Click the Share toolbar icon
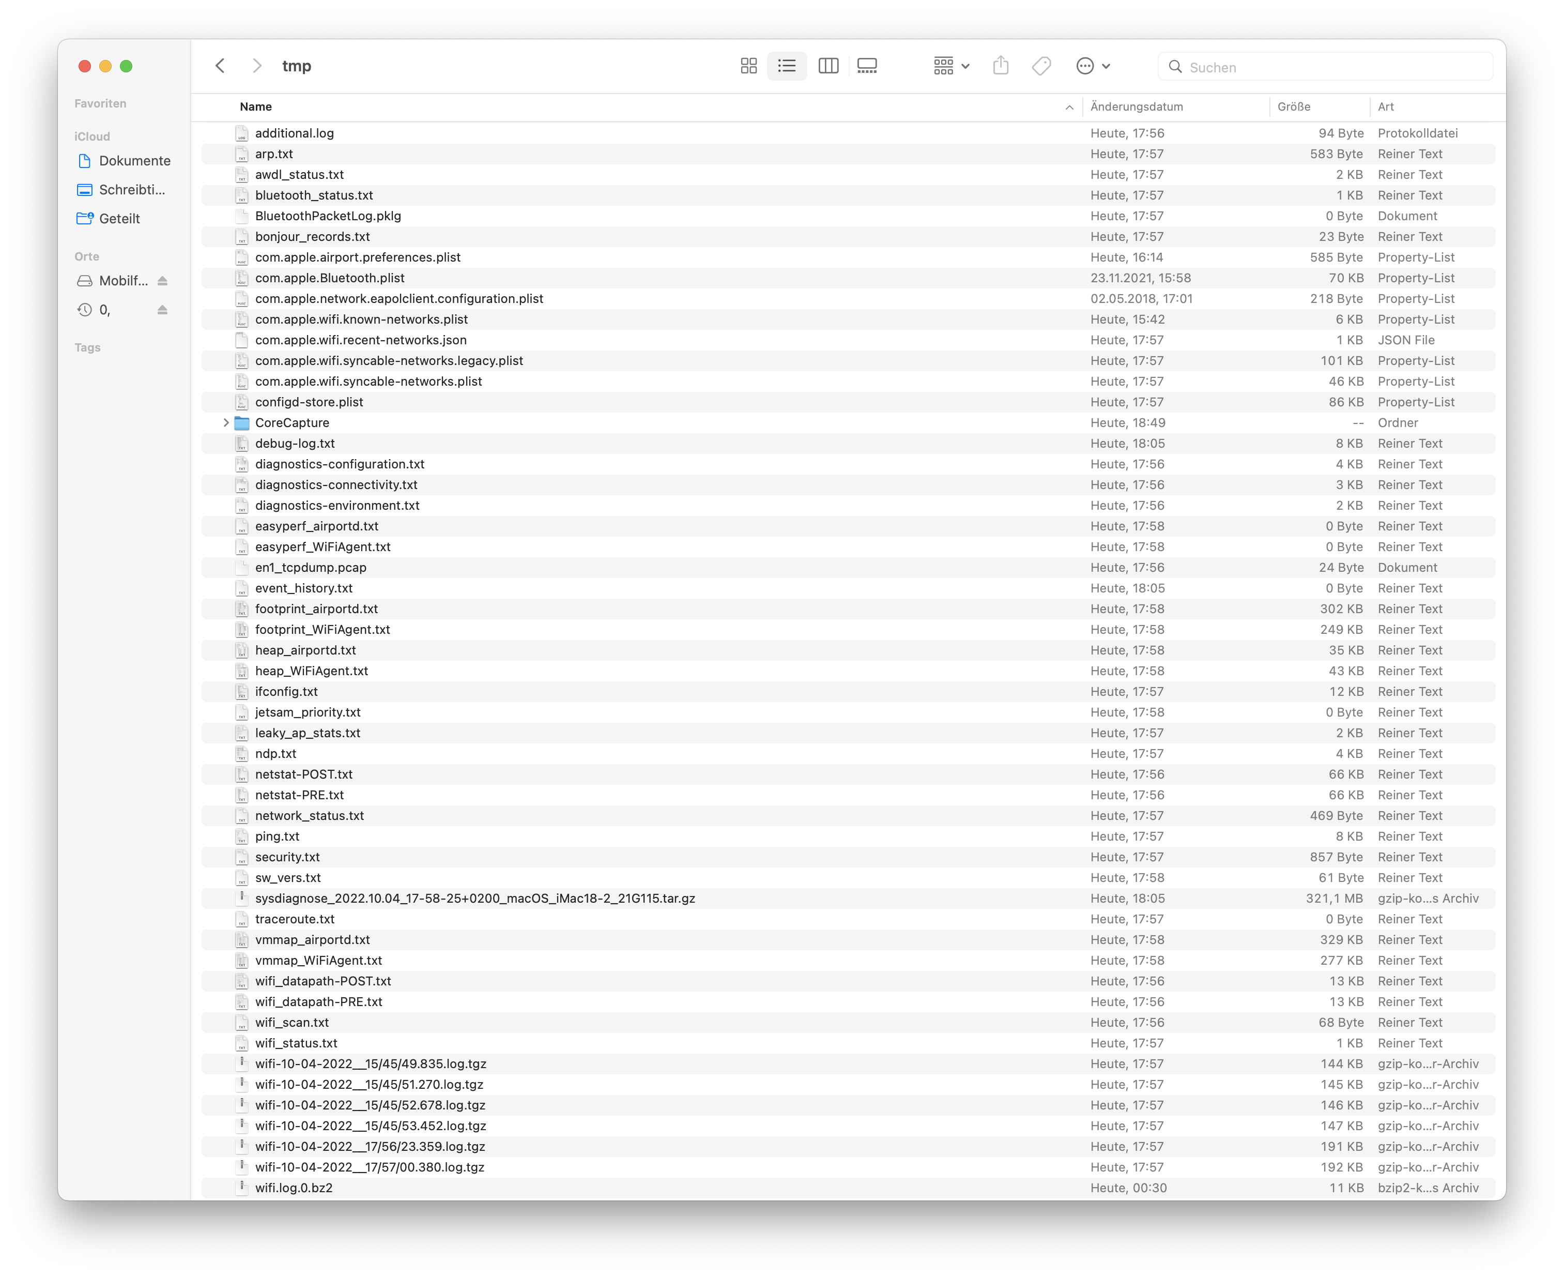The image size is (1564, 1277). tap(1000, 66)
